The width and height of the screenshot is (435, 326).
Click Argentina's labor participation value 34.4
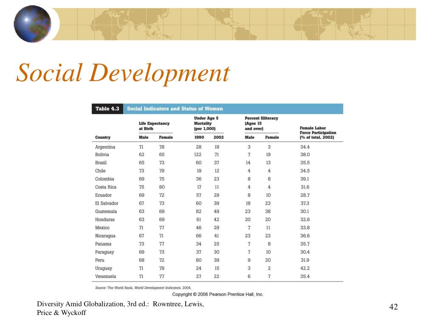[305, 147]
